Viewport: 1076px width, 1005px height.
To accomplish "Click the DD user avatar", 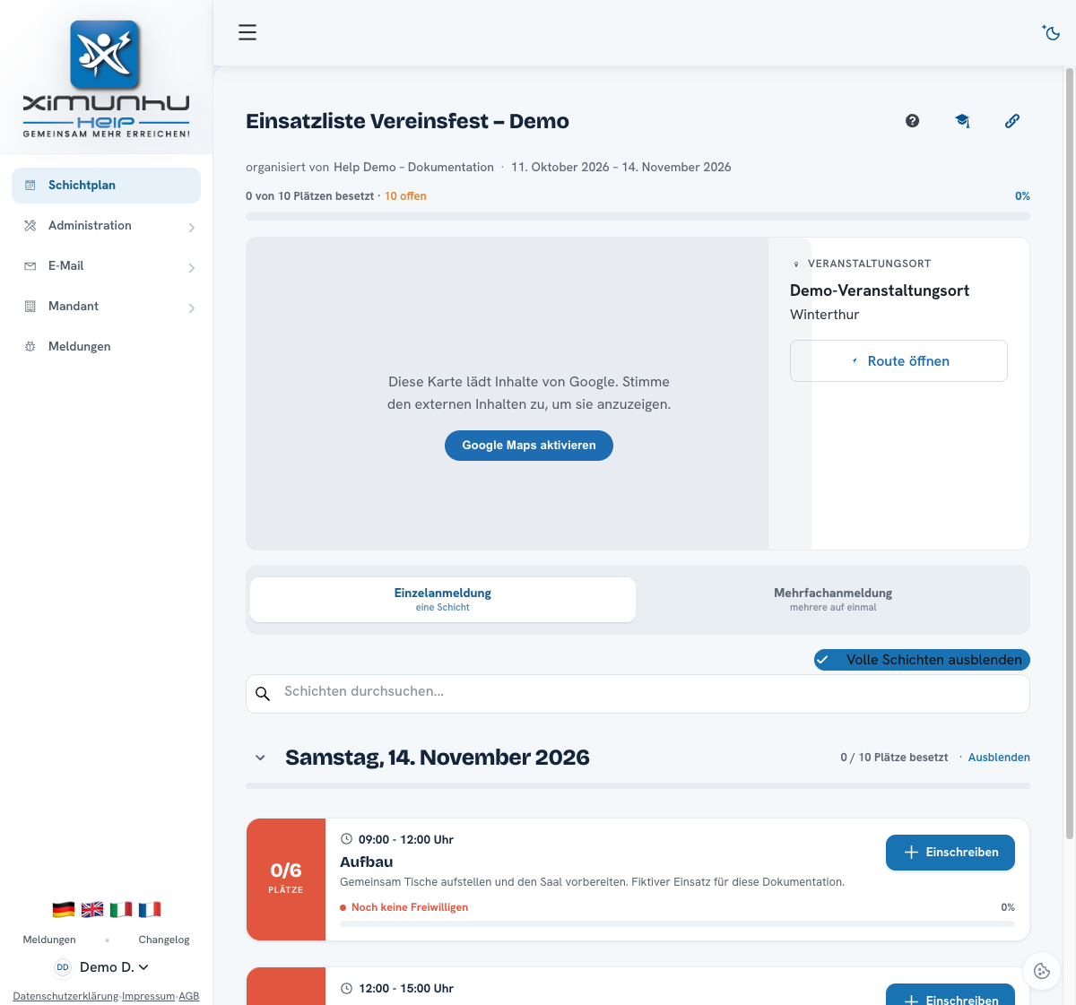I will (x=63, y=967).
